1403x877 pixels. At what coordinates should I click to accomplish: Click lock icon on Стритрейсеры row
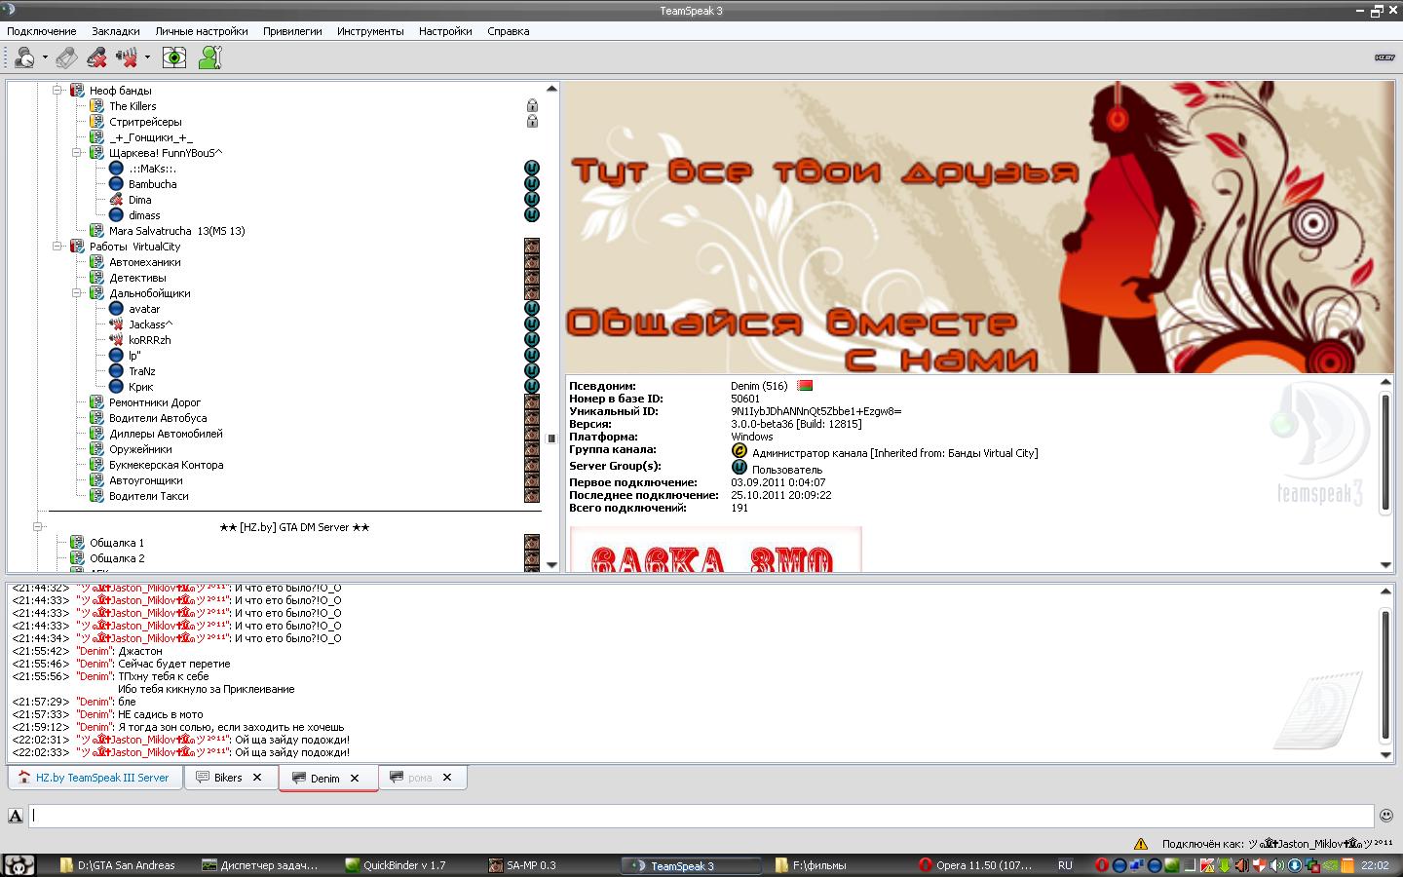pyautogui.click(x=532, y=122)
